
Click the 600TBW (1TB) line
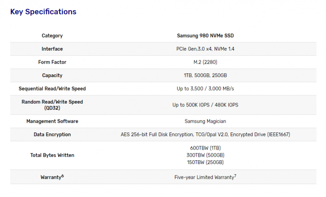pos(205,148)
